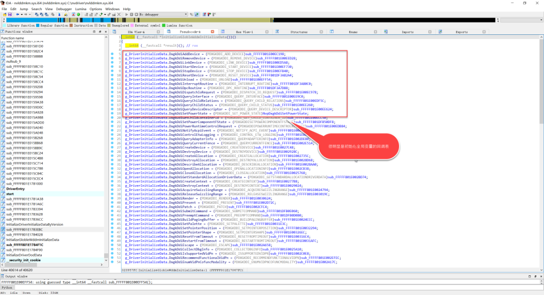
Task: Open file using the toolbar folder icon
Action: tap(5, 14)
